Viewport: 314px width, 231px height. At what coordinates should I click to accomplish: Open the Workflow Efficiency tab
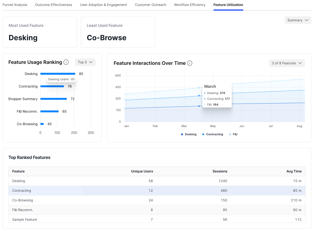click(x=190, y=5)
